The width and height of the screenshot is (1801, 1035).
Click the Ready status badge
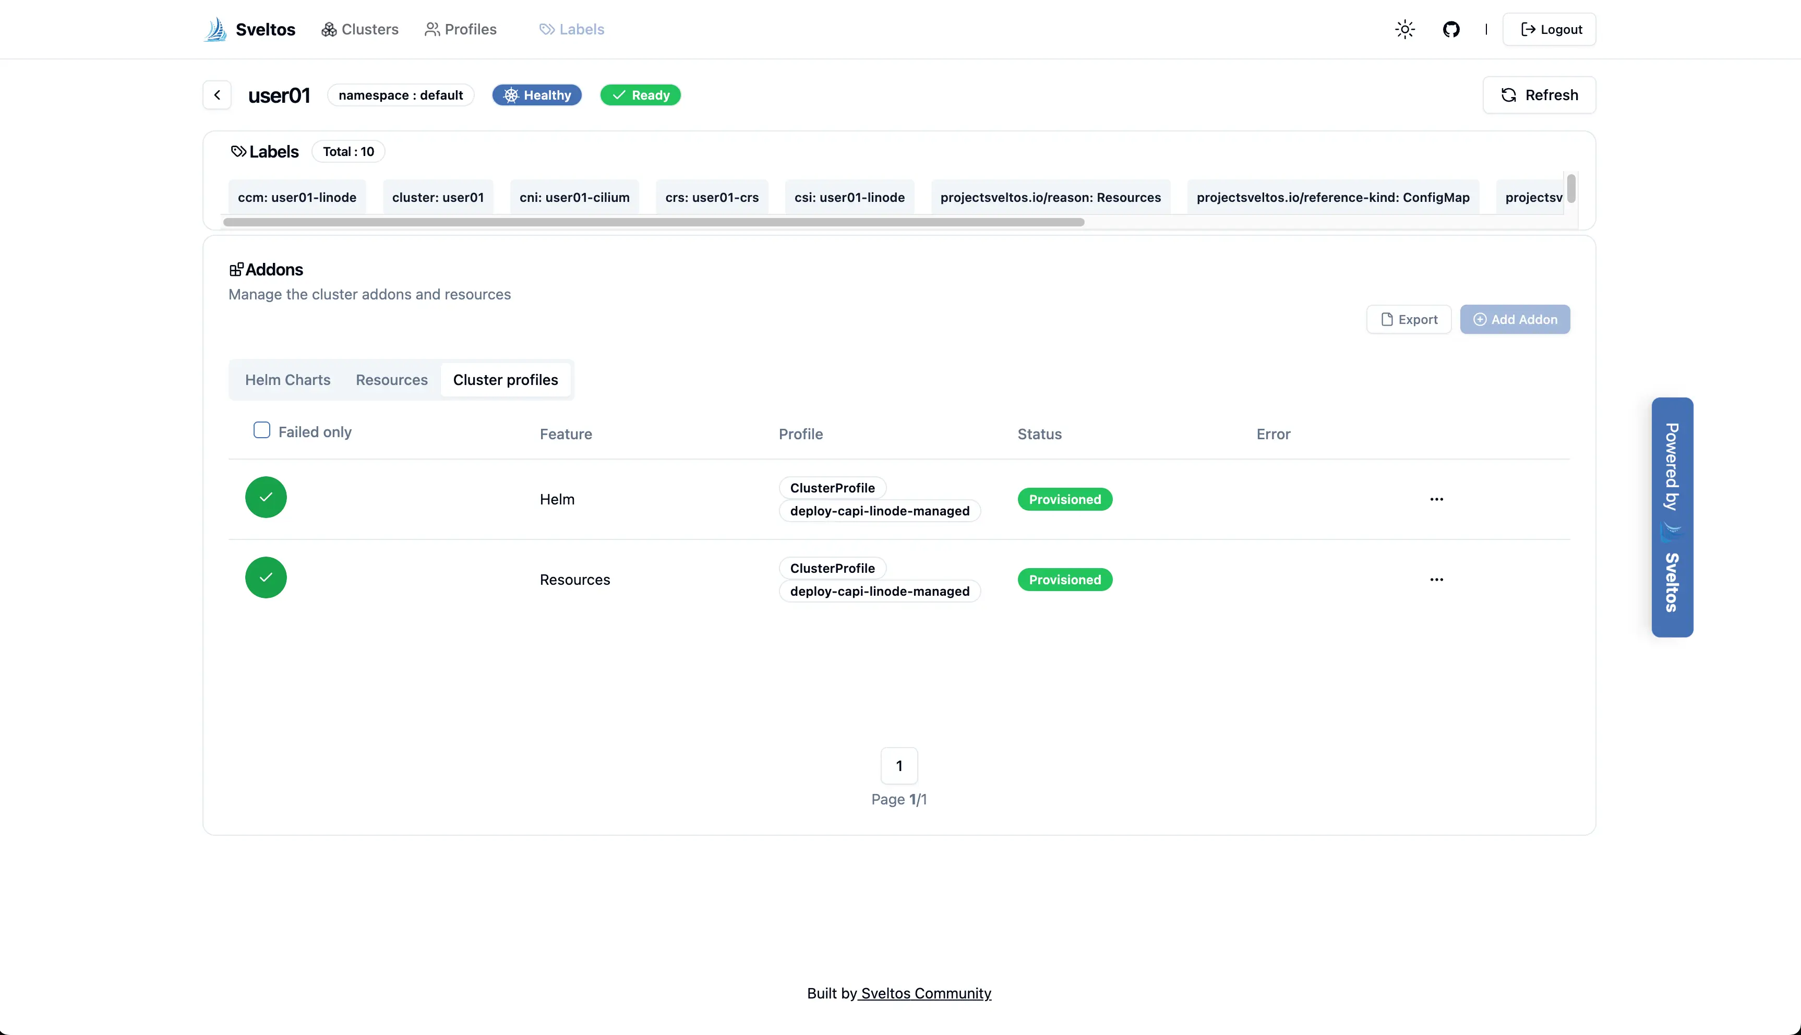640,95
